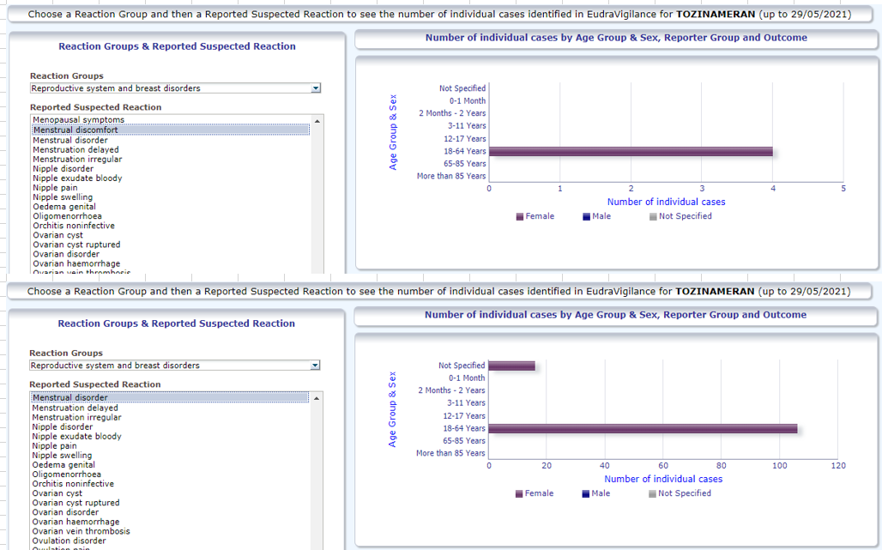Select Menstruation irregular in the upper list
882x550 pixels.
point(77,159)
